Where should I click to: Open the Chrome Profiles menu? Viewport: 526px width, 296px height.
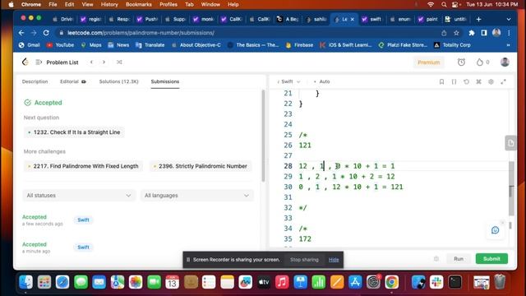point(168,4)
